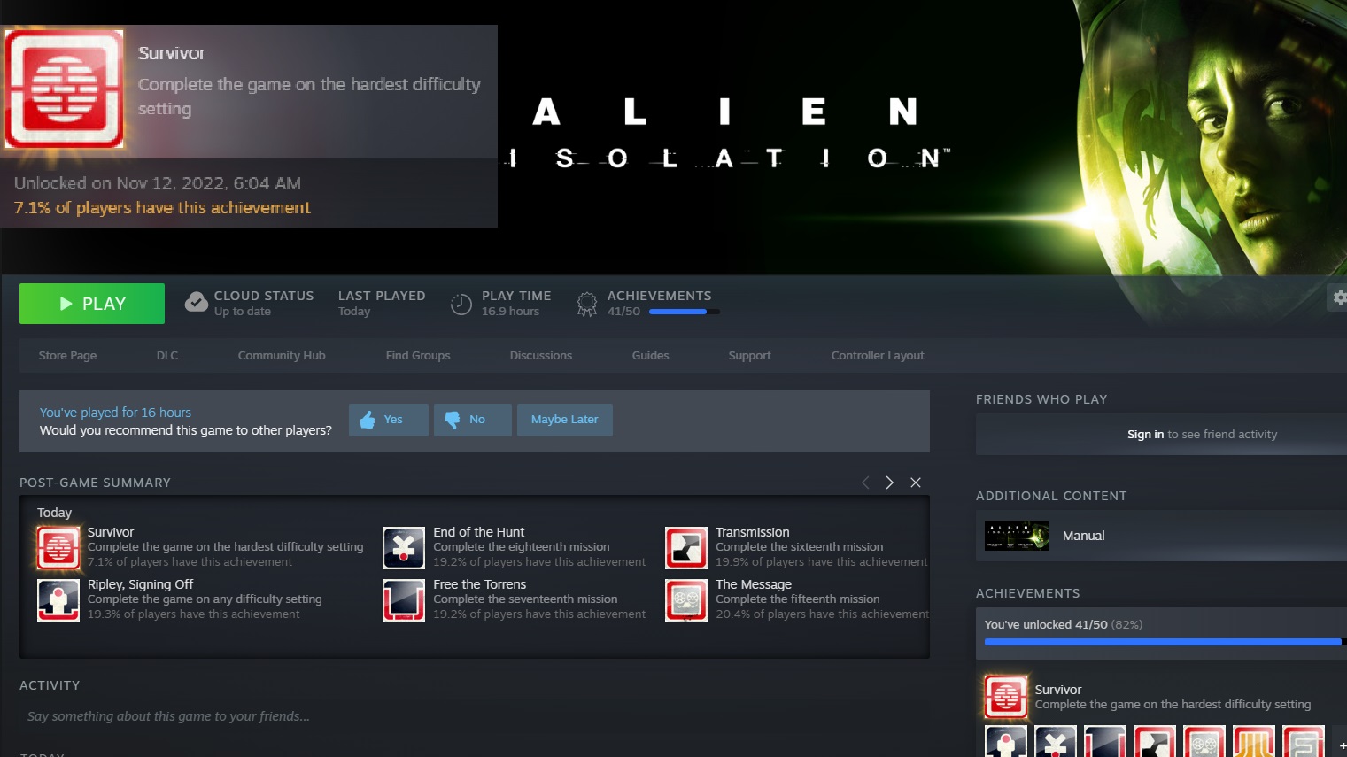
Task: Click No on the recommendation prompt
Action: click(x=473, y=420)
